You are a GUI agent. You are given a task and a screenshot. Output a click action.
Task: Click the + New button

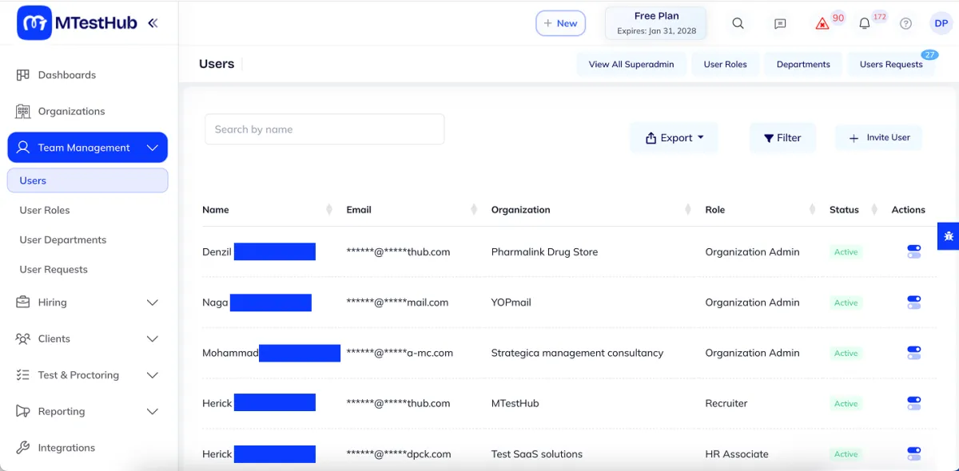(560, 23)
